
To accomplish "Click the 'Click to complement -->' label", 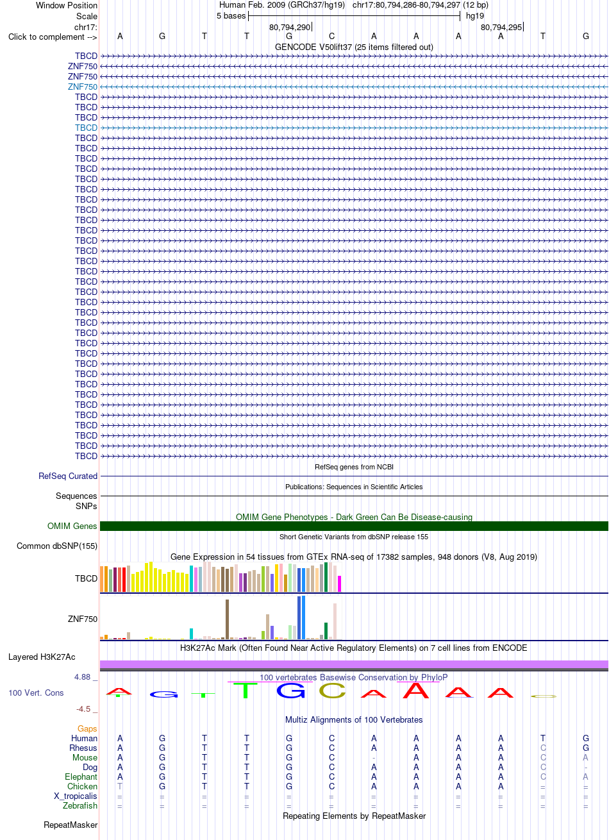I will (53, 37).
